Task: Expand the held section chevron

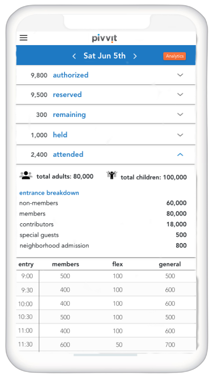Action: pyautogui.click(x=180, y=135)
